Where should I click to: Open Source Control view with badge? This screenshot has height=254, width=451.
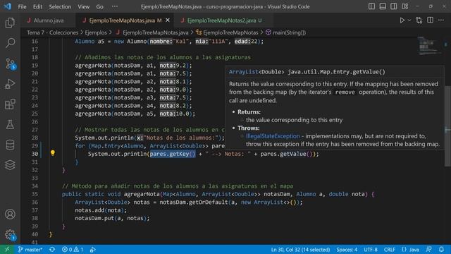11,64
